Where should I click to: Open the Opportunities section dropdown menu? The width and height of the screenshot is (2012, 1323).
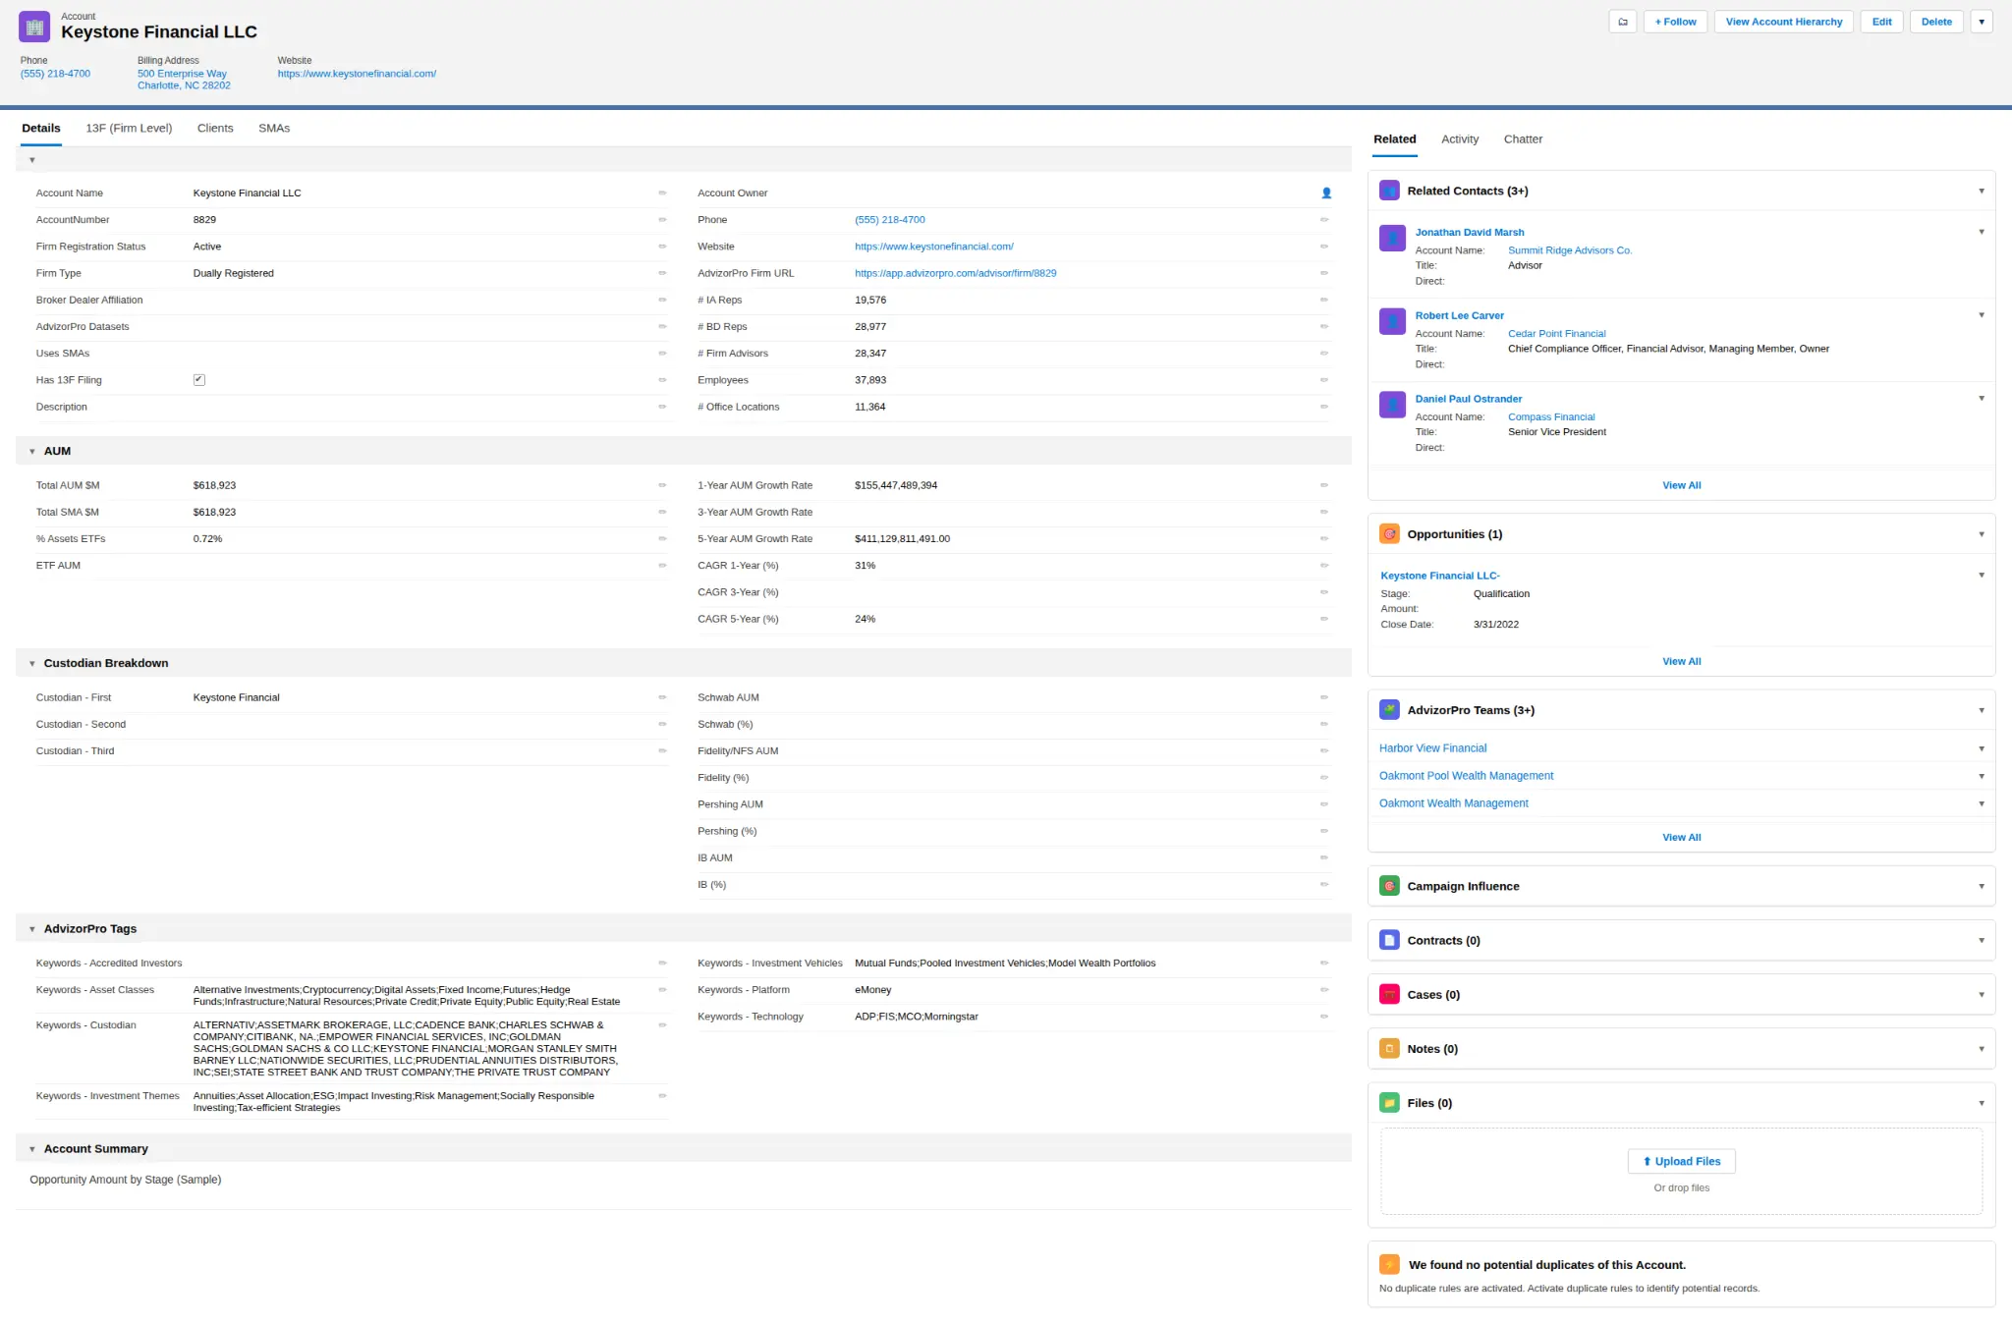1982,534
